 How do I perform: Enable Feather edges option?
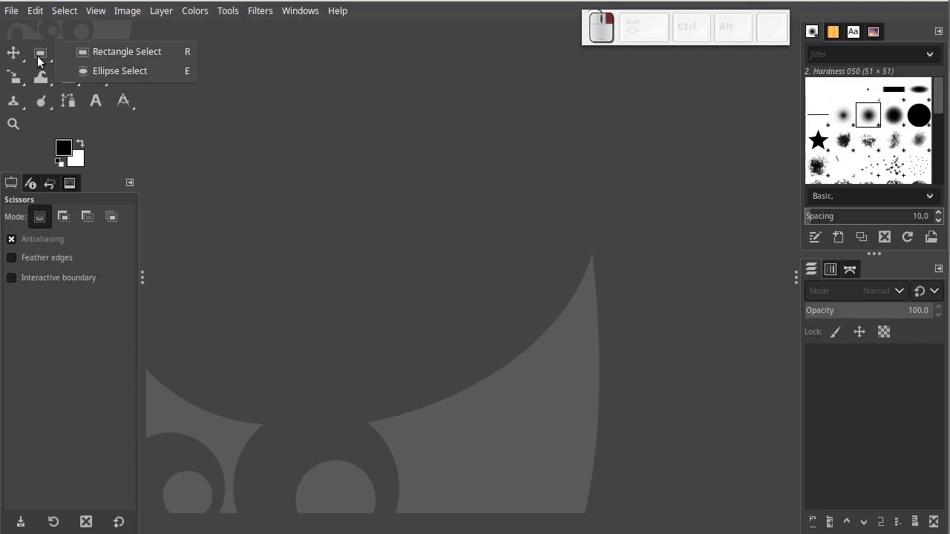tap(12, 257)
